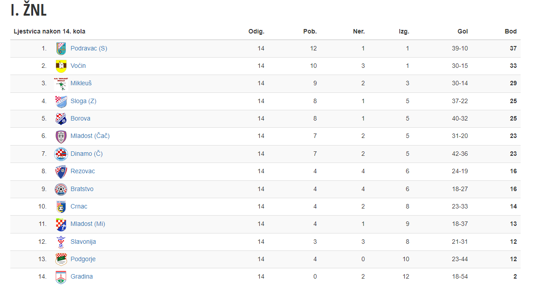Click the Dinamo (Č) round logo
Screen dimensions: 539x296
(x=61, y=154)
